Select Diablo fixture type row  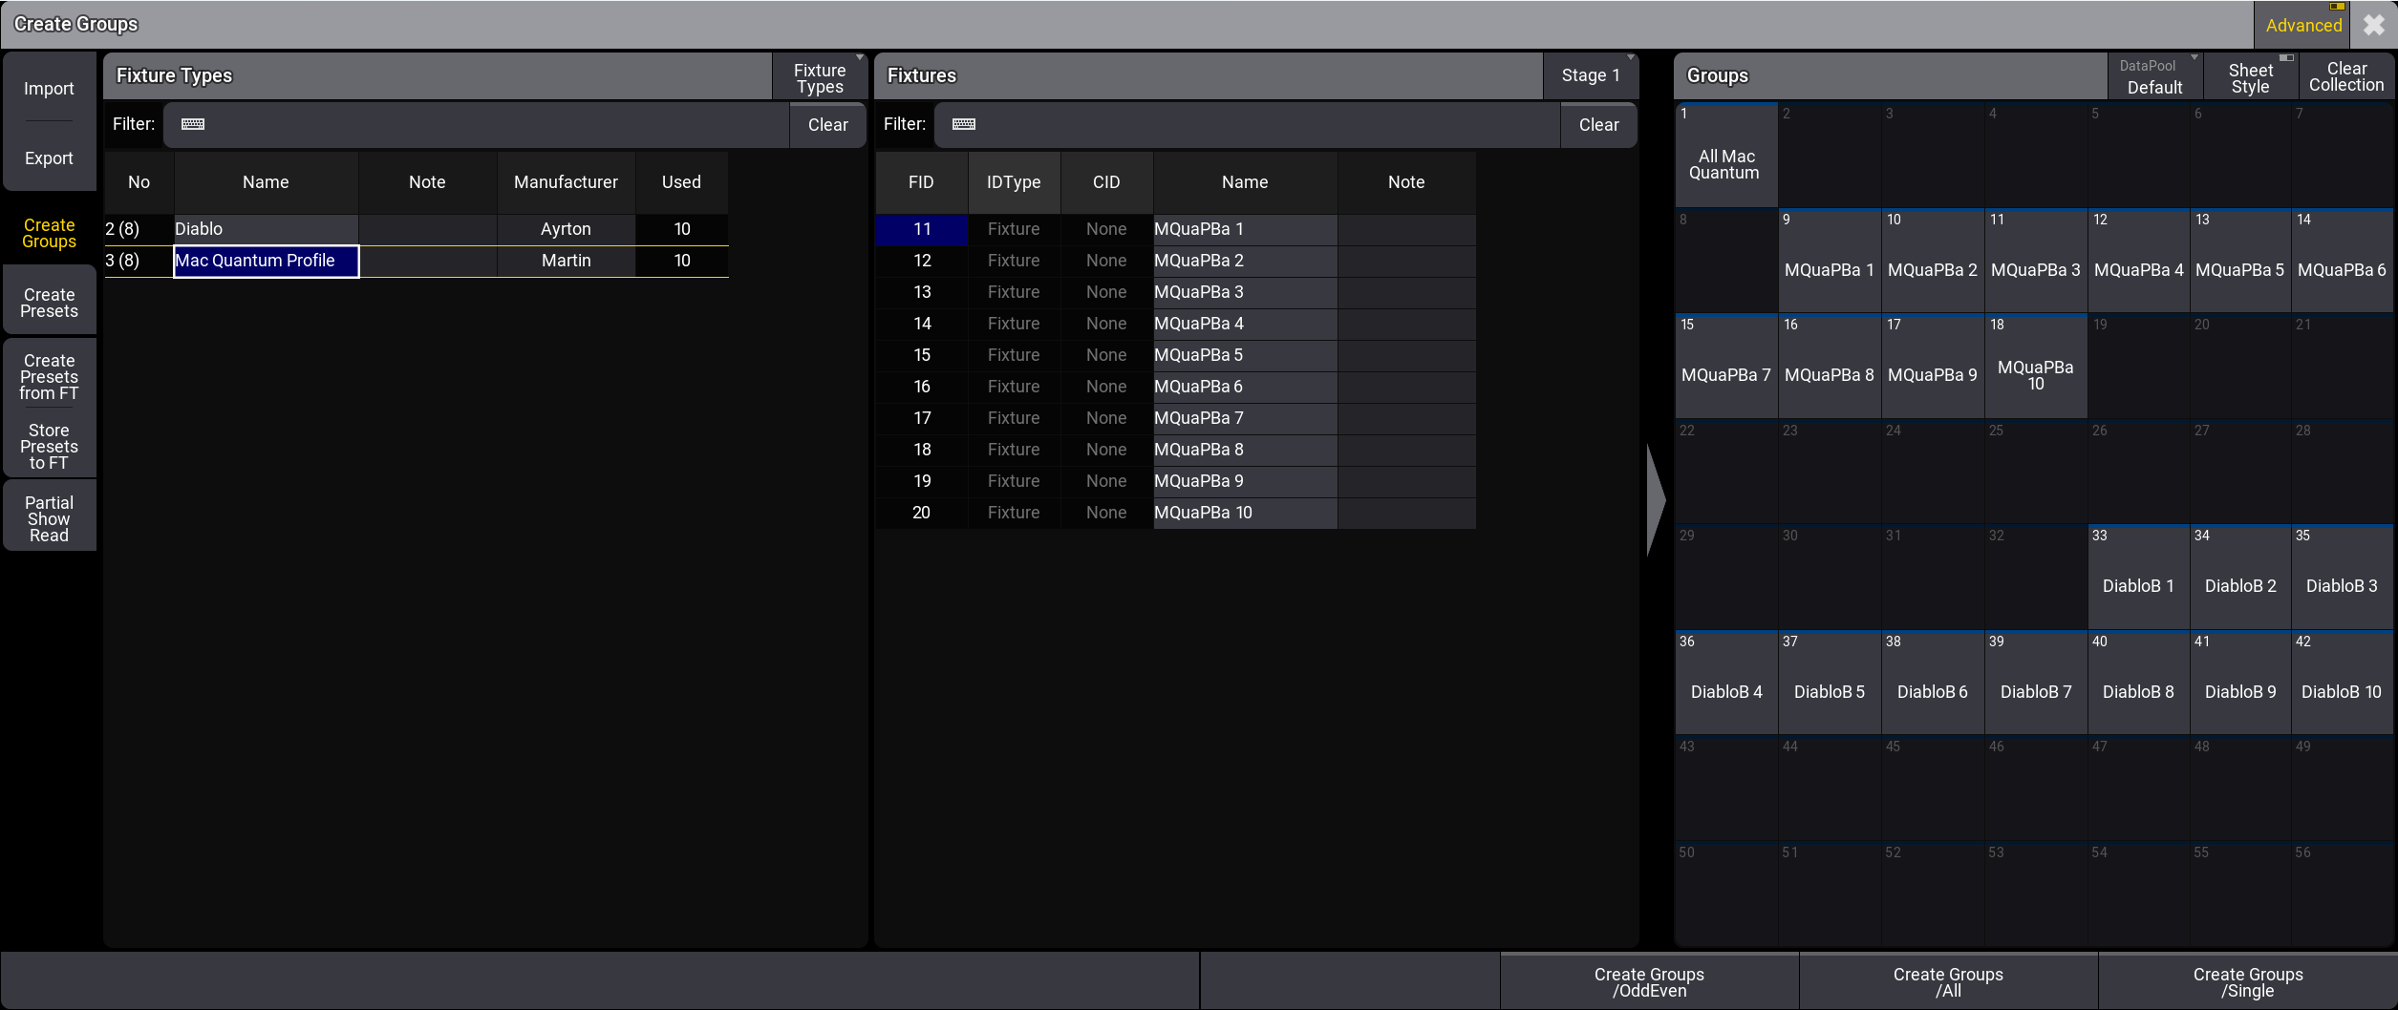point(266,229)
